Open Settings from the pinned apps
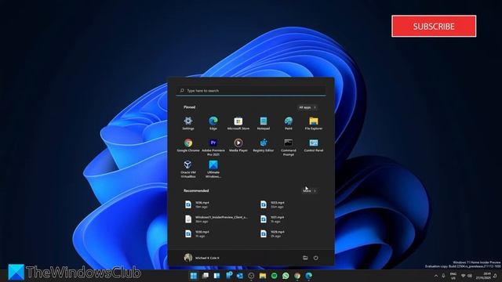This screenshot has width=502, height=282. click(188, 123)
